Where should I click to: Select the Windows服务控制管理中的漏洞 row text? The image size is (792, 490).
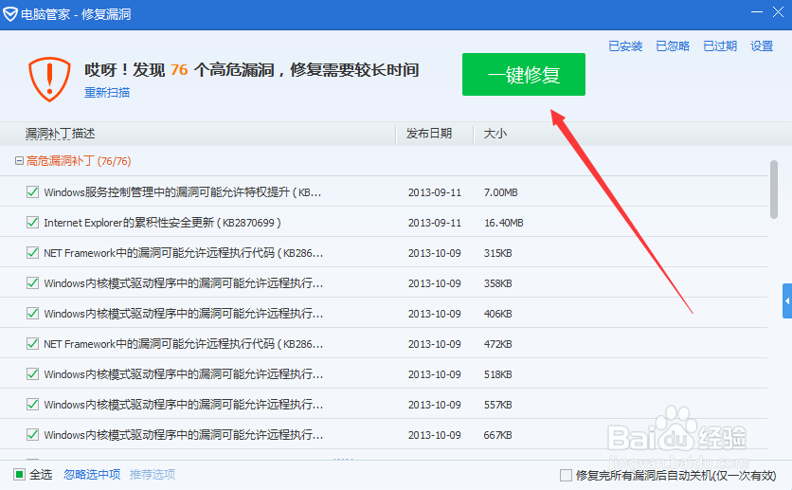tap(182, 192)
